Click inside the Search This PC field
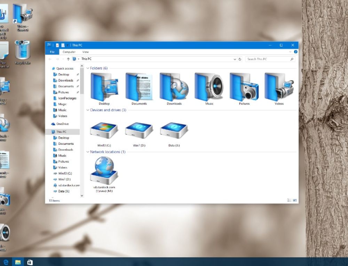The height and width of the screenshot is (266, 348). point(270,59)
